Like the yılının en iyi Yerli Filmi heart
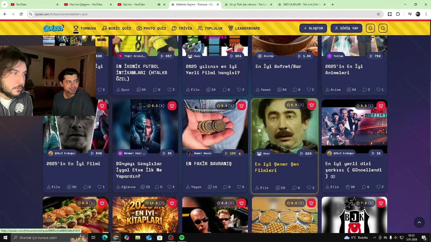The height and width of the screenshot is (242, 431). coord(239,90)
